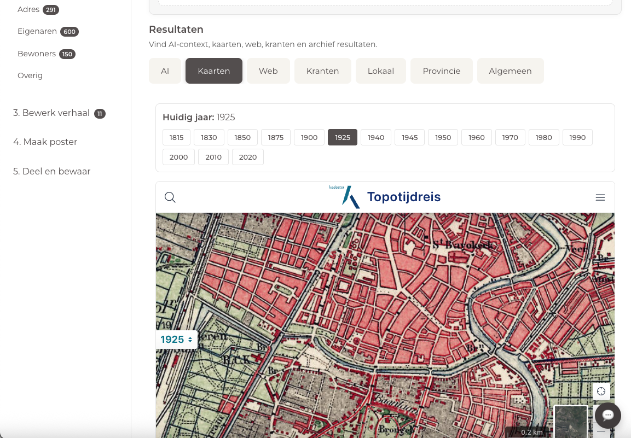Open the Topotijdreis map search
Viewport: 631px width, 438px height.
click(x=170, y=197)
